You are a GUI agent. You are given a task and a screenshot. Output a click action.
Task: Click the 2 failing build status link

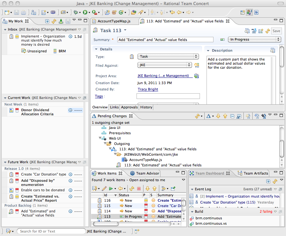click(266, 211)
